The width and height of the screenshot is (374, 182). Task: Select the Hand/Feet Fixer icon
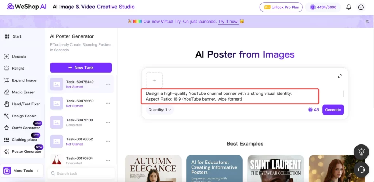(7, 104)
